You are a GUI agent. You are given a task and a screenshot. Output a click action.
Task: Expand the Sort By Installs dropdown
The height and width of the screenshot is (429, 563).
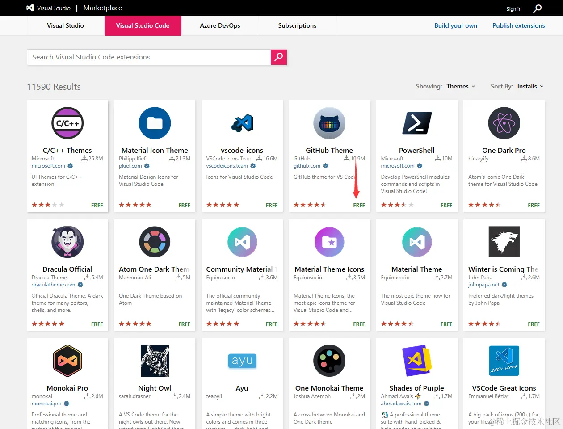(x=530, y=86)
